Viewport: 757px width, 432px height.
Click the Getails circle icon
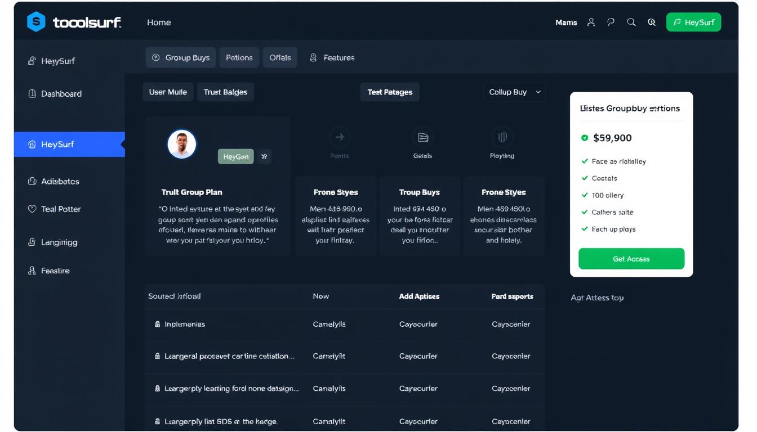422,137
